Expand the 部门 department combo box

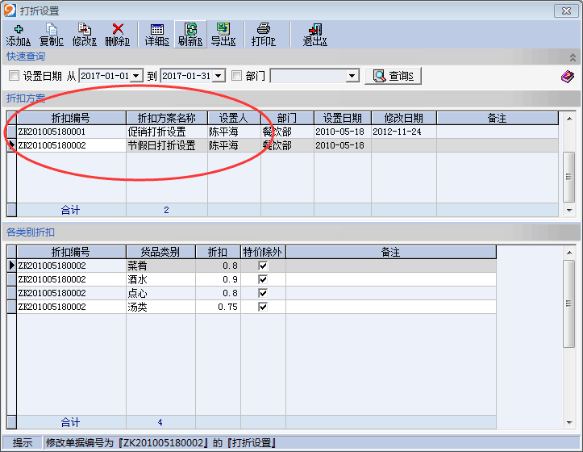tap(352, 76)
